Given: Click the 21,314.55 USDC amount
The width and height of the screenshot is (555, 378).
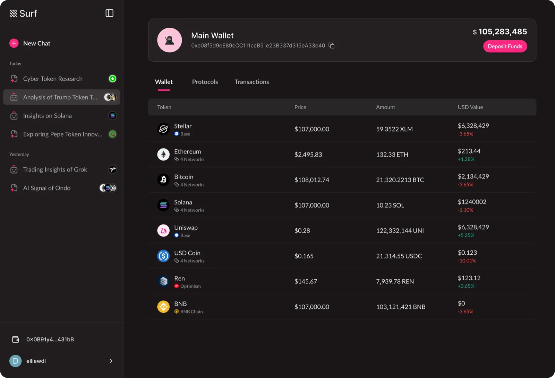Looking at the screenshot, I should 399,256.
